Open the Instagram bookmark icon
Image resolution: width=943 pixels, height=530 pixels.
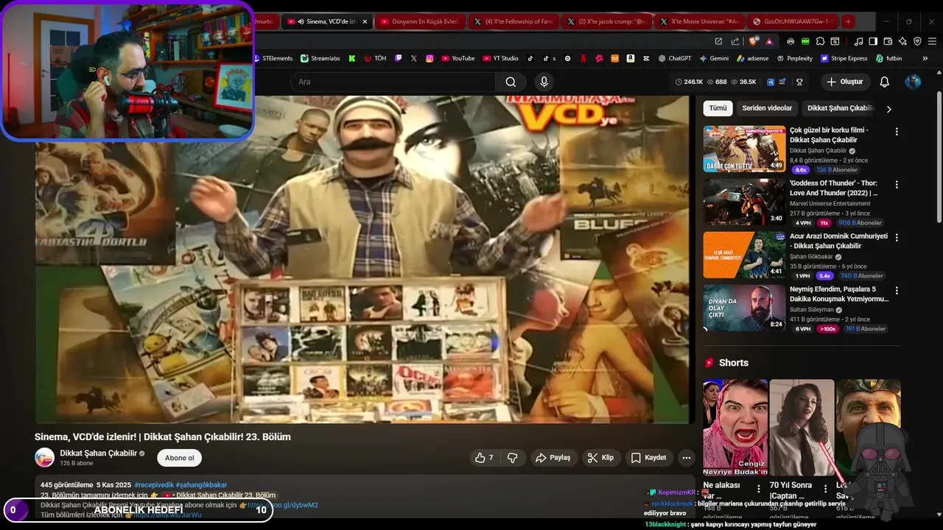point(430,58)
